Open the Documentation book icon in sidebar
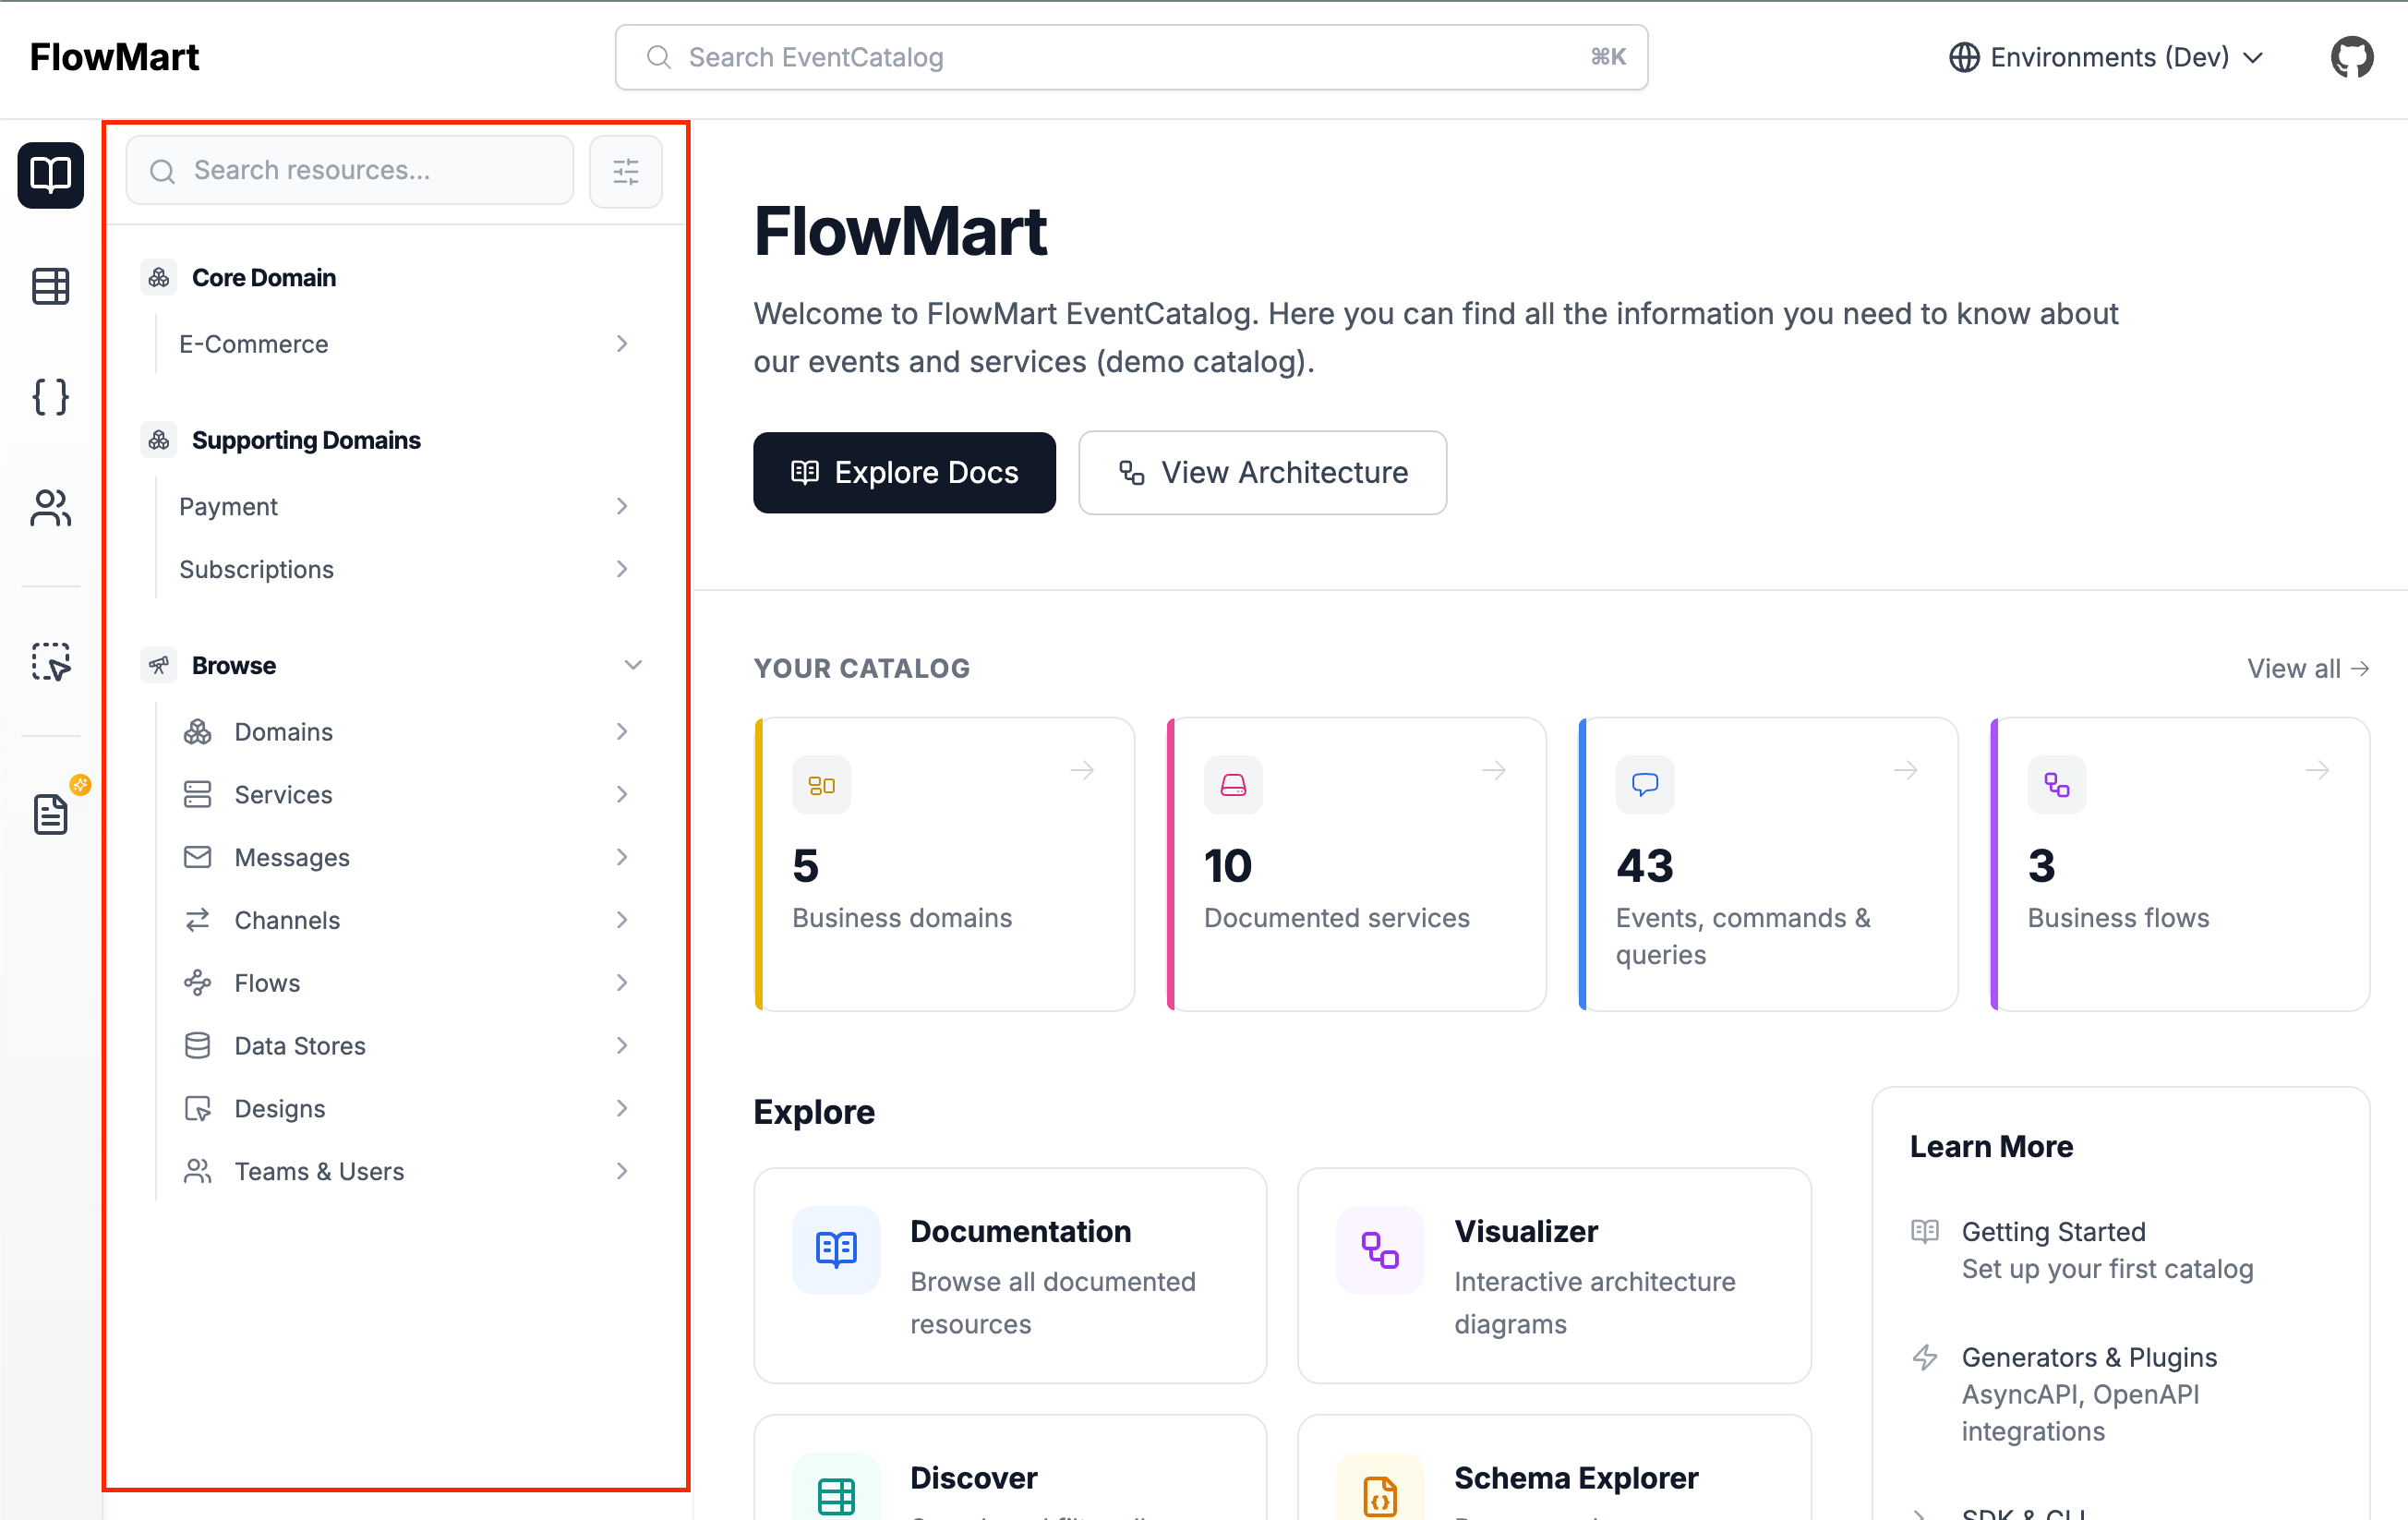Image resolution: width=2408 pixels, height=1520 pixels. point(50,175)
